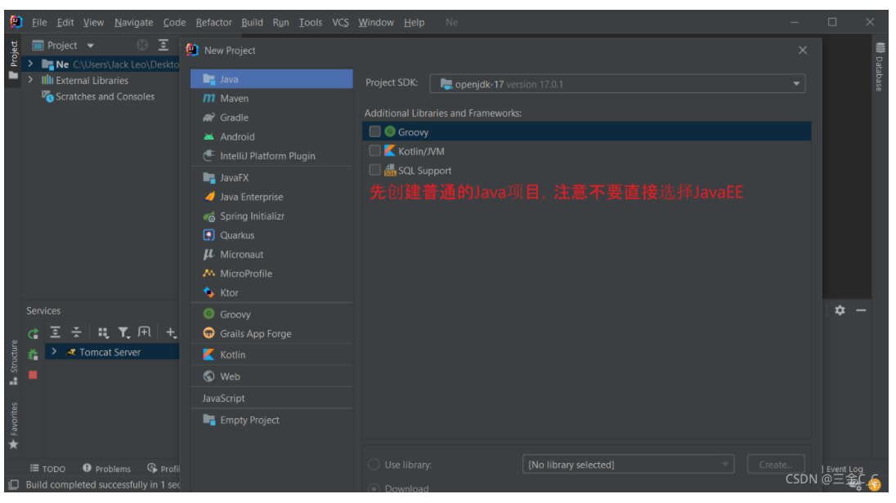Hide the Services panel

[861, 310]
